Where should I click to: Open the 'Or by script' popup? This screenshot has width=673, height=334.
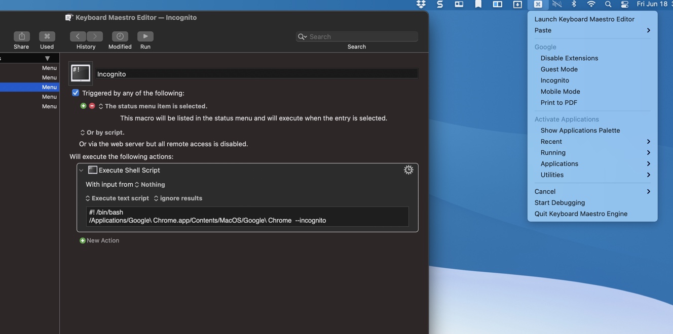pos(102,133)
